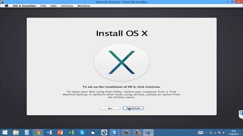Screen dimensions: 243x136
Task: Click the taskbar app icon right of TeamViewer
Action: click(x=126, y=133)
